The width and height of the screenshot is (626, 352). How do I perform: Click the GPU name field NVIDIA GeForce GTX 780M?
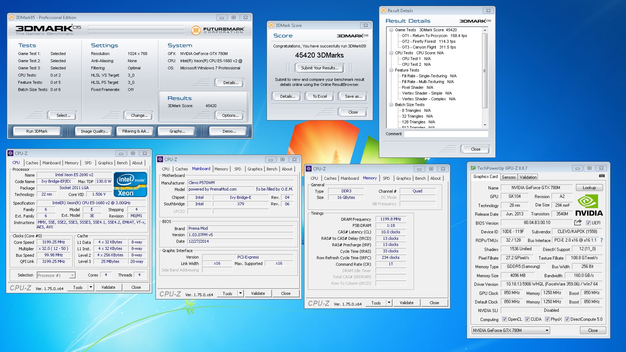[536, 188]
